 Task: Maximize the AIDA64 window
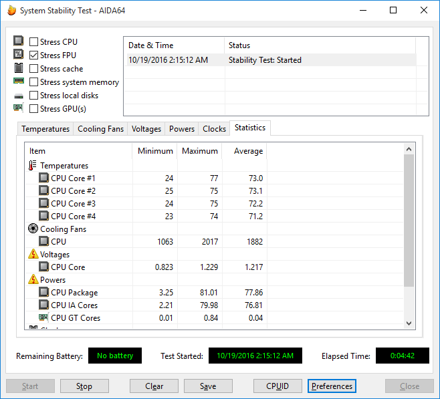[x=393, y=11]
